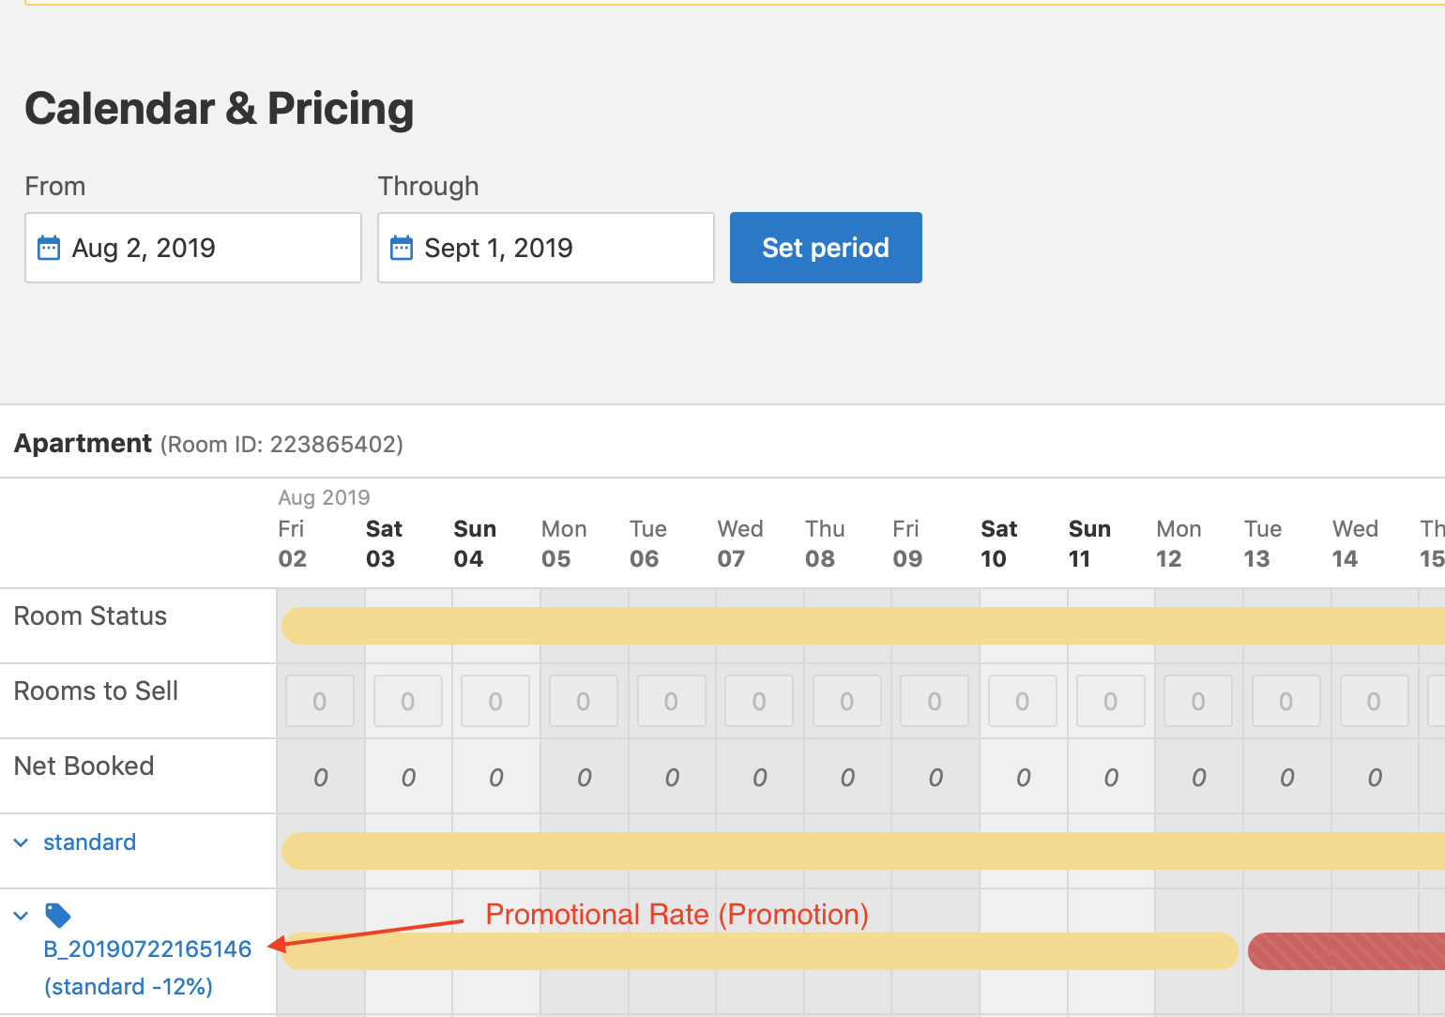Select Rooms to Sell box for Tue 06
Viewport: 1445px width, 1017px height.
point(672,701)
